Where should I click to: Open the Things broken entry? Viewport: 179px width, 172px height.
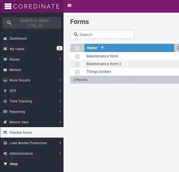99,72
